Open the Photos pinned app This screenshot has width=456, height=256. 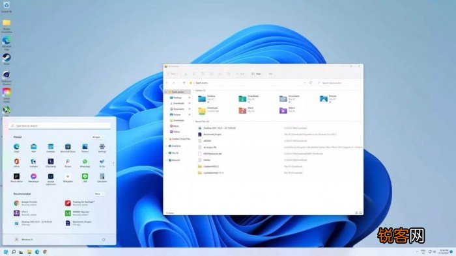coord(85,147)
